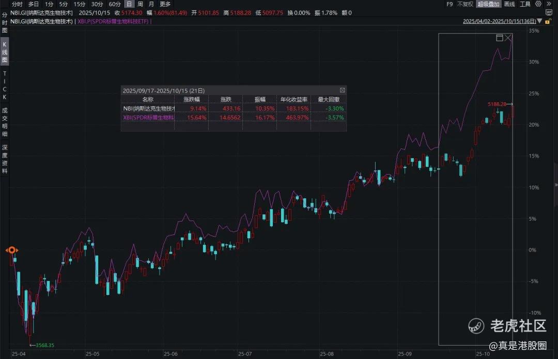The width and height of the screenshot is (558, 359).
Task: Open the 成交明细 sidebar view
Action: coord(5,122)
